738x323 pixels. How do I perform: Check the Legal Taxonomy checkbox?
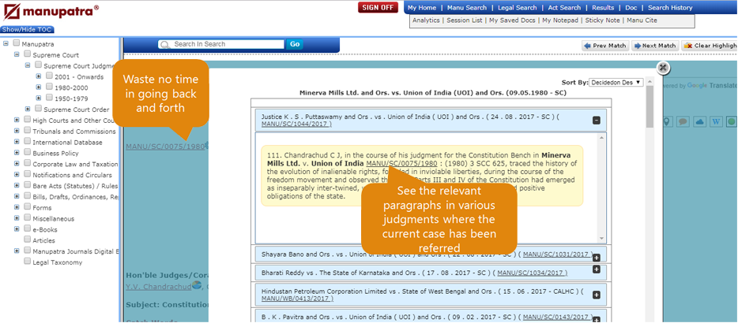tap(28, 262)
